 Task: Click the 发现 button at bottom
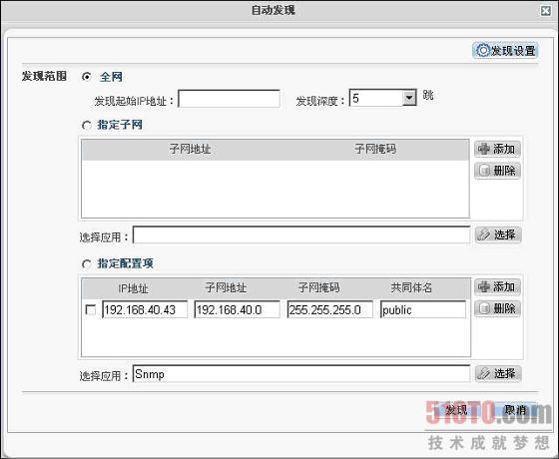pyautogui.click(x=456, y=410)
